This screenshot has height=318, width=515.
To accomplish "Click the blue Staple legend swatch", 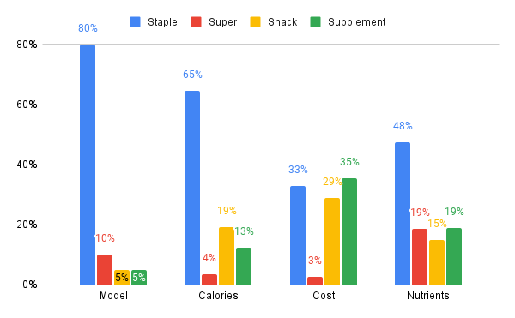I will 135,22.
